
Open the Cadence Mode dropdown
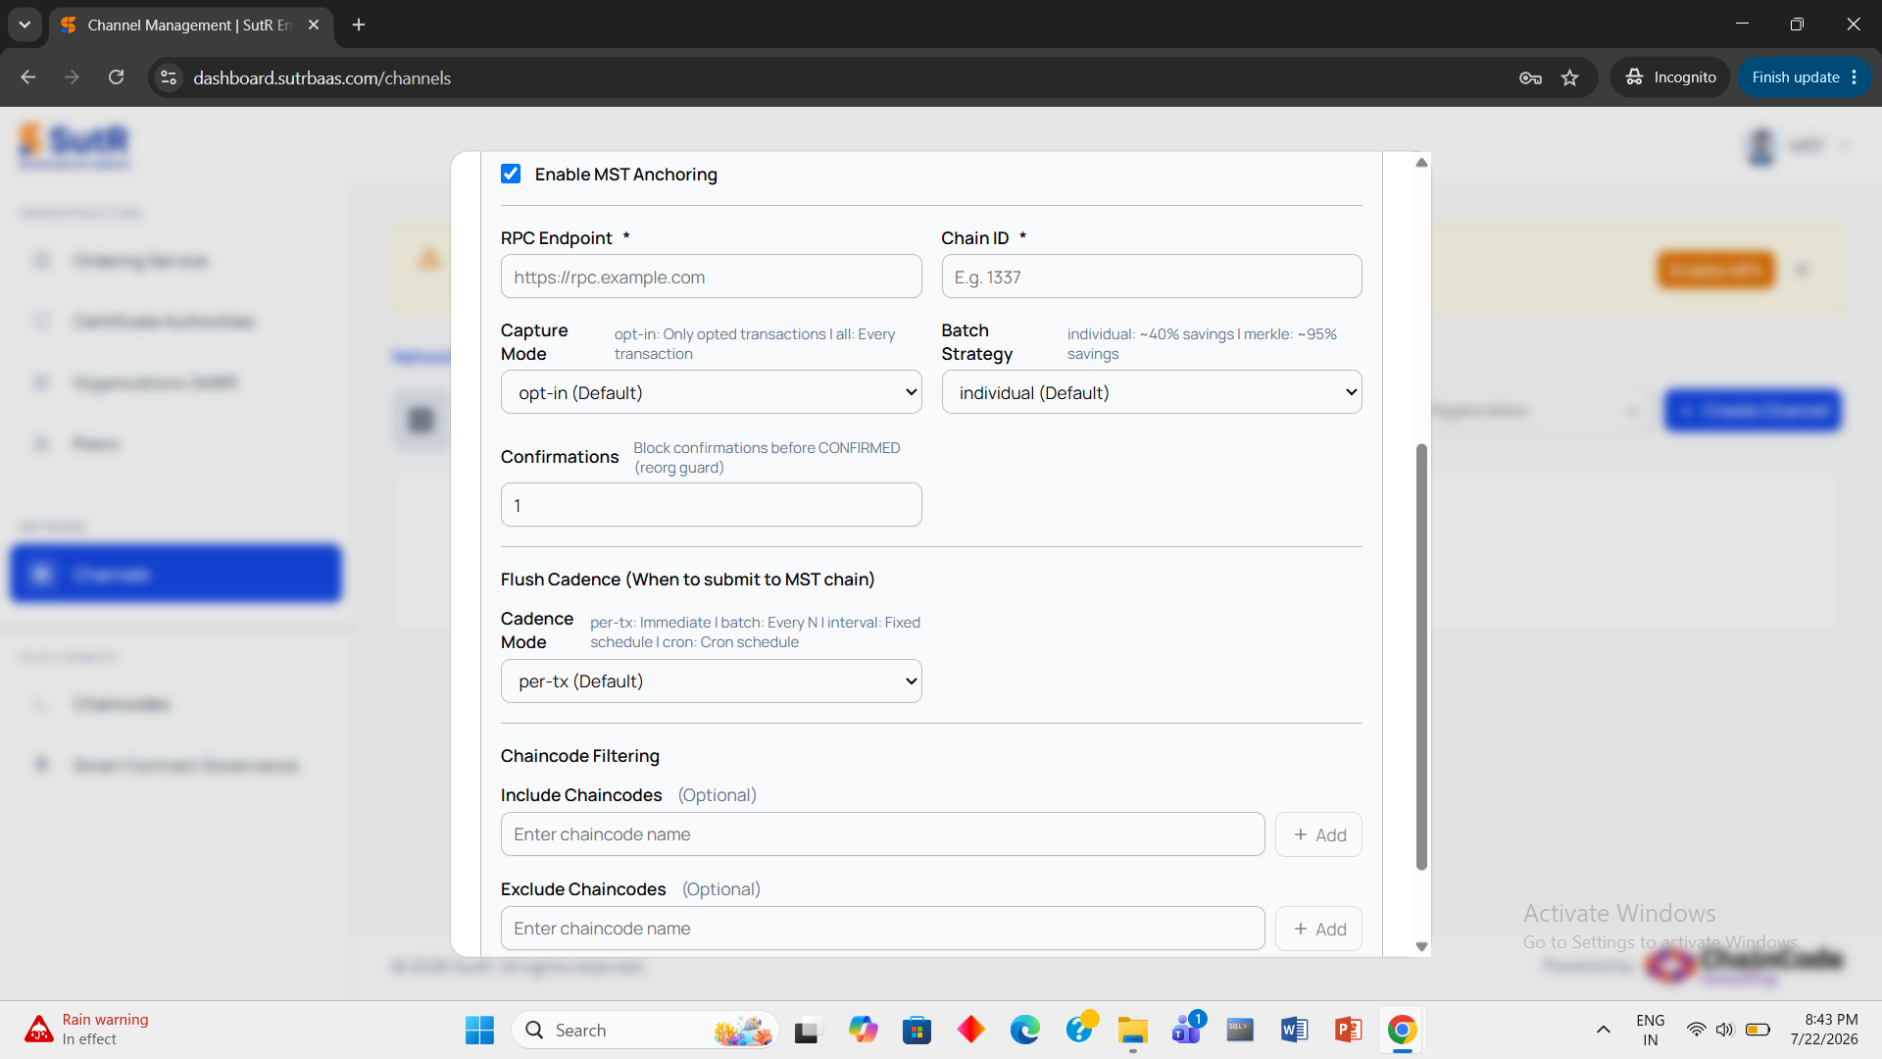(711, 681)
